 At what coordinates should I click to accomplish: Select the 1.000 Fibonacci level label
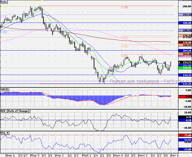coord(125,8)
